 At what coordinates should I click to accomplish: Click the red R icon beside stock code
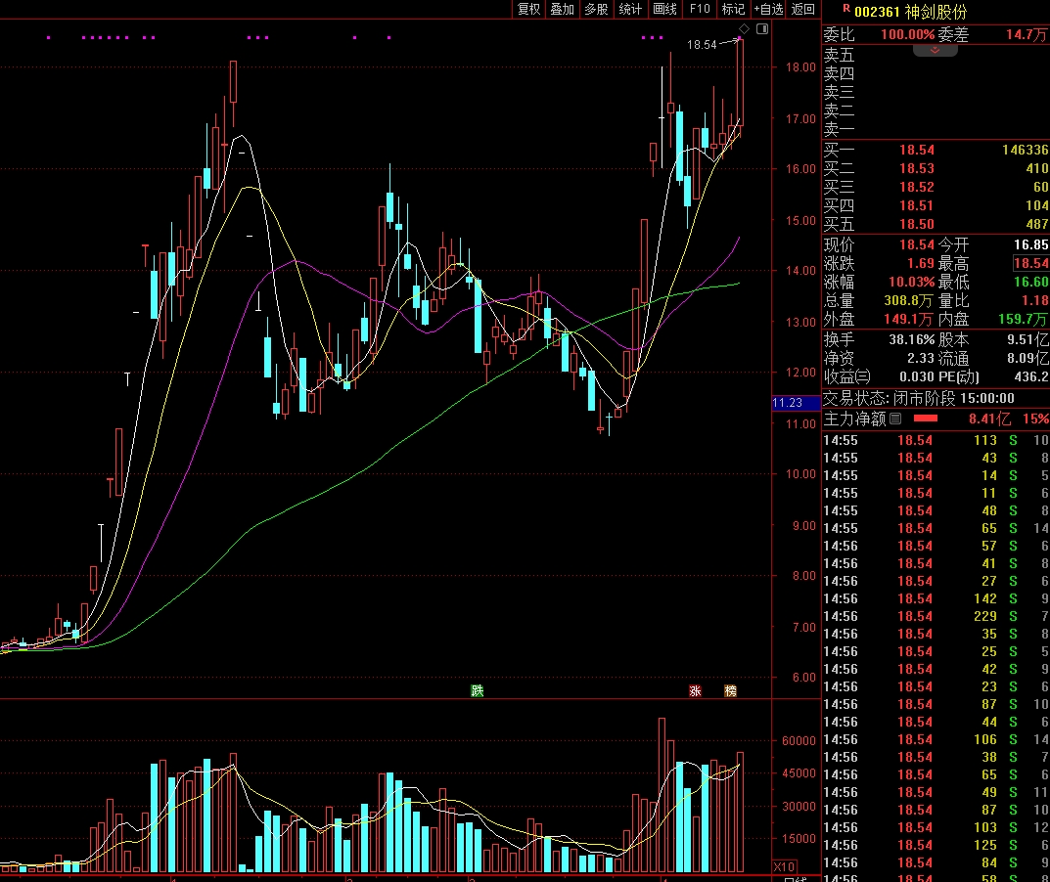pos(845,8)
